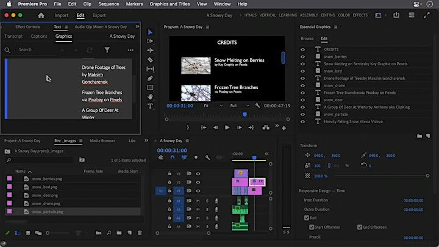Viewport: 439px width, 247px height.
Task: Select the Razor tool in the toolbar
Action: (150, 60)
